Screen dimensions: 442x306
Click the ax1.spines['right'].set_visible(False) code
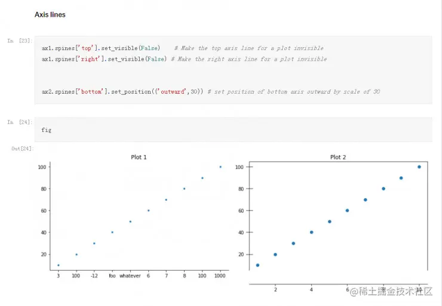point(104,59)
